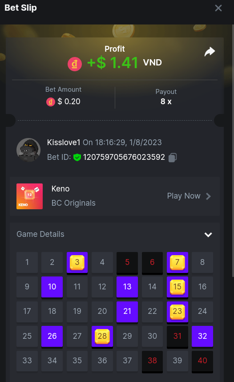The width and height of the screenshot is (234, 382).
Task: Open Play Now for Keno
Action: [184, 196]
